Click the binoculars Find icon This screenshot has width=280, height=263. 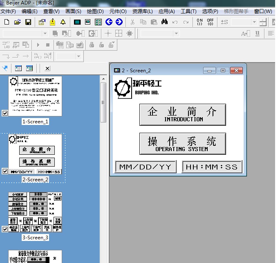coord(164,22)
